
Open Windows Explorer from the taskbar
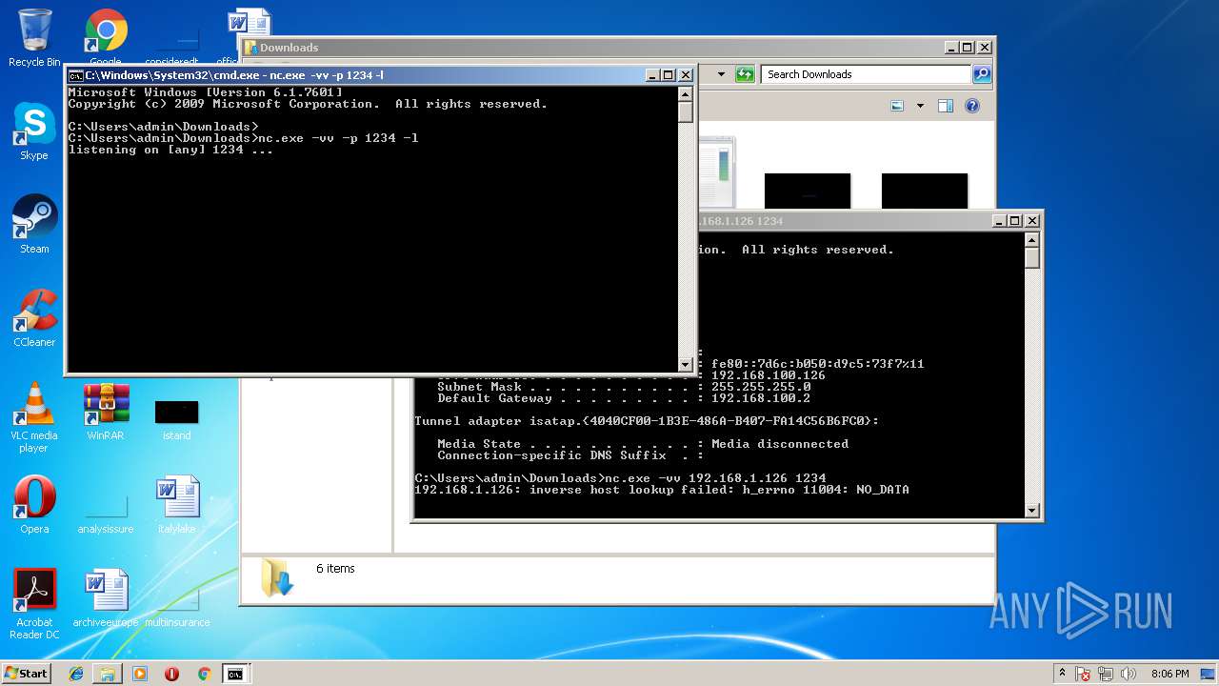[108, 674]
